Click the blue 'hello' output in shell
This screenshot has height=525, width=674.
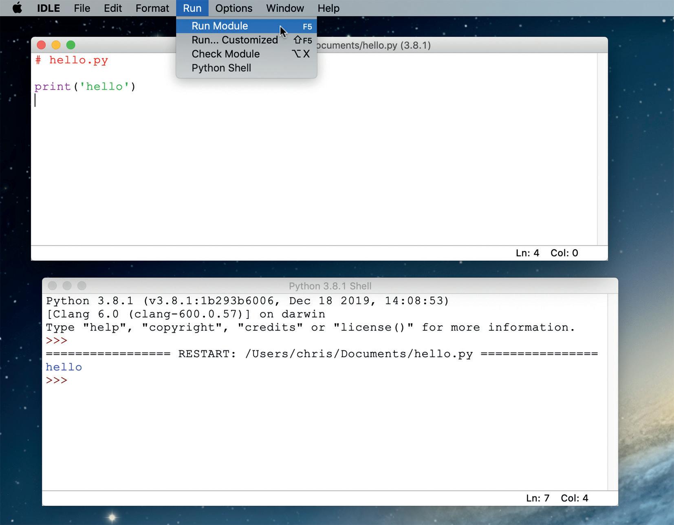[x=64, y=367]
